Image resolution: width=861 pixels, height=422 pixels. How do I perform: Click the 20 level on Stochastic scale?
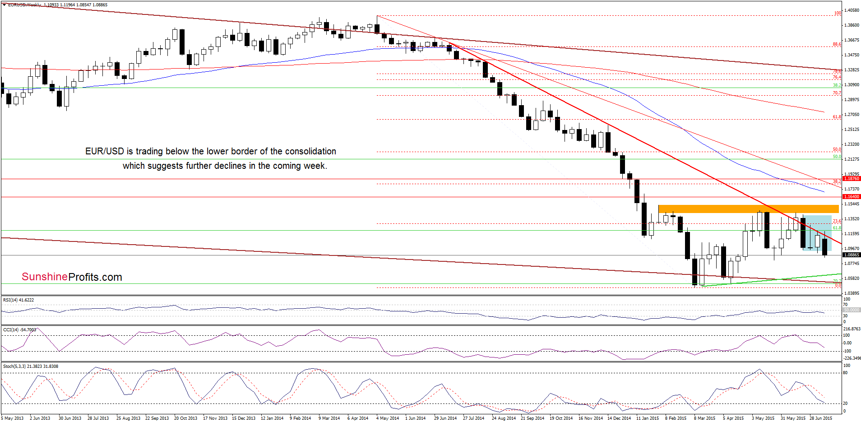[x=845, y=403]
